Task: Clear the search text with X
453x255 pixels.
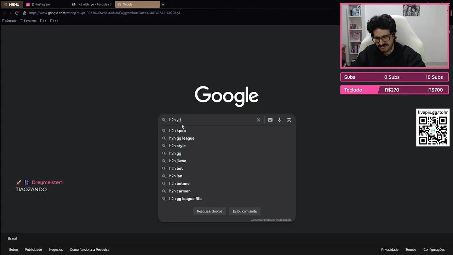Action: [x=258, y=120]
